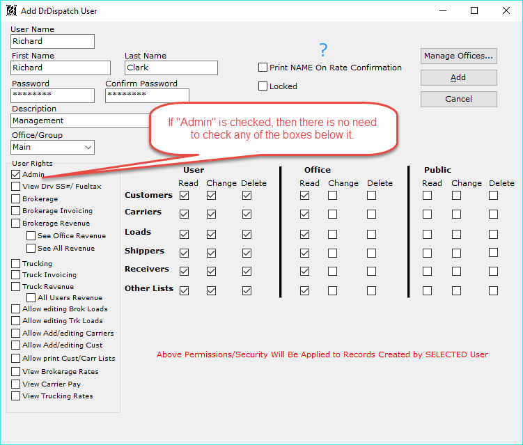This screenshot has width=523, height=445.
Task: Click the Add button
Action: pyautogui.click(x=459, y=77)
